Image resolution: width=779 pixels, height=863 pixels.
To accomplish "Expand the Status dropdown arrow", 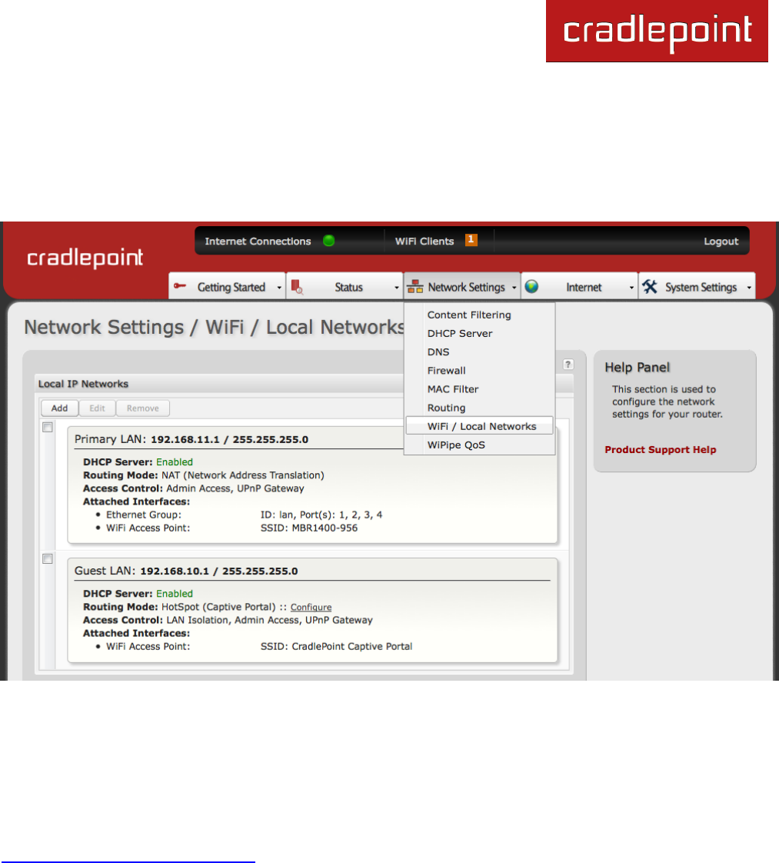I will click(x=397, y=288).
